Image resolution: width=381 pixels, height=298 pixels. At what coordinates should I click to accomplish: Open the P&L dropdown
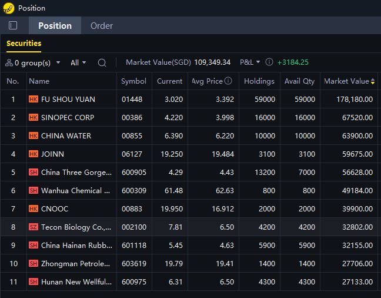point(250,62)
